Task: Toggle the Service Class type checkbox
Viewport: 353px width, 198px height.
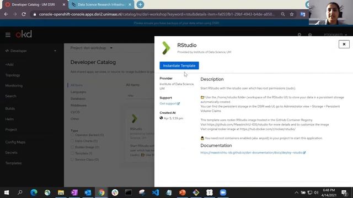Action: [x=72, y=159]
